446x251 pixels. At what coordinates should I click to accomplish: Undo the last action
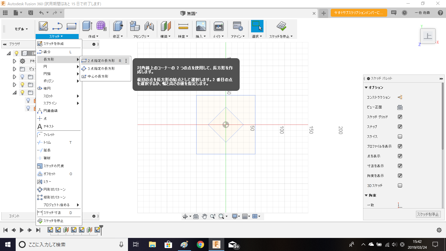pyautogui.click(x=41, y=13)
